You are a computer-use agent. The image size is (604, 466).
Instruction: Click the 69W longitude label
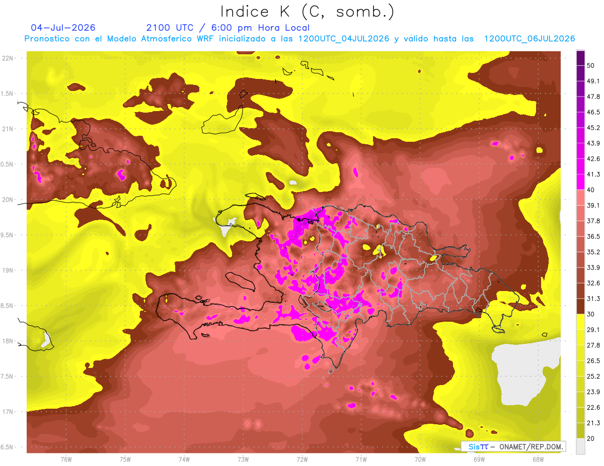point(479,459)
